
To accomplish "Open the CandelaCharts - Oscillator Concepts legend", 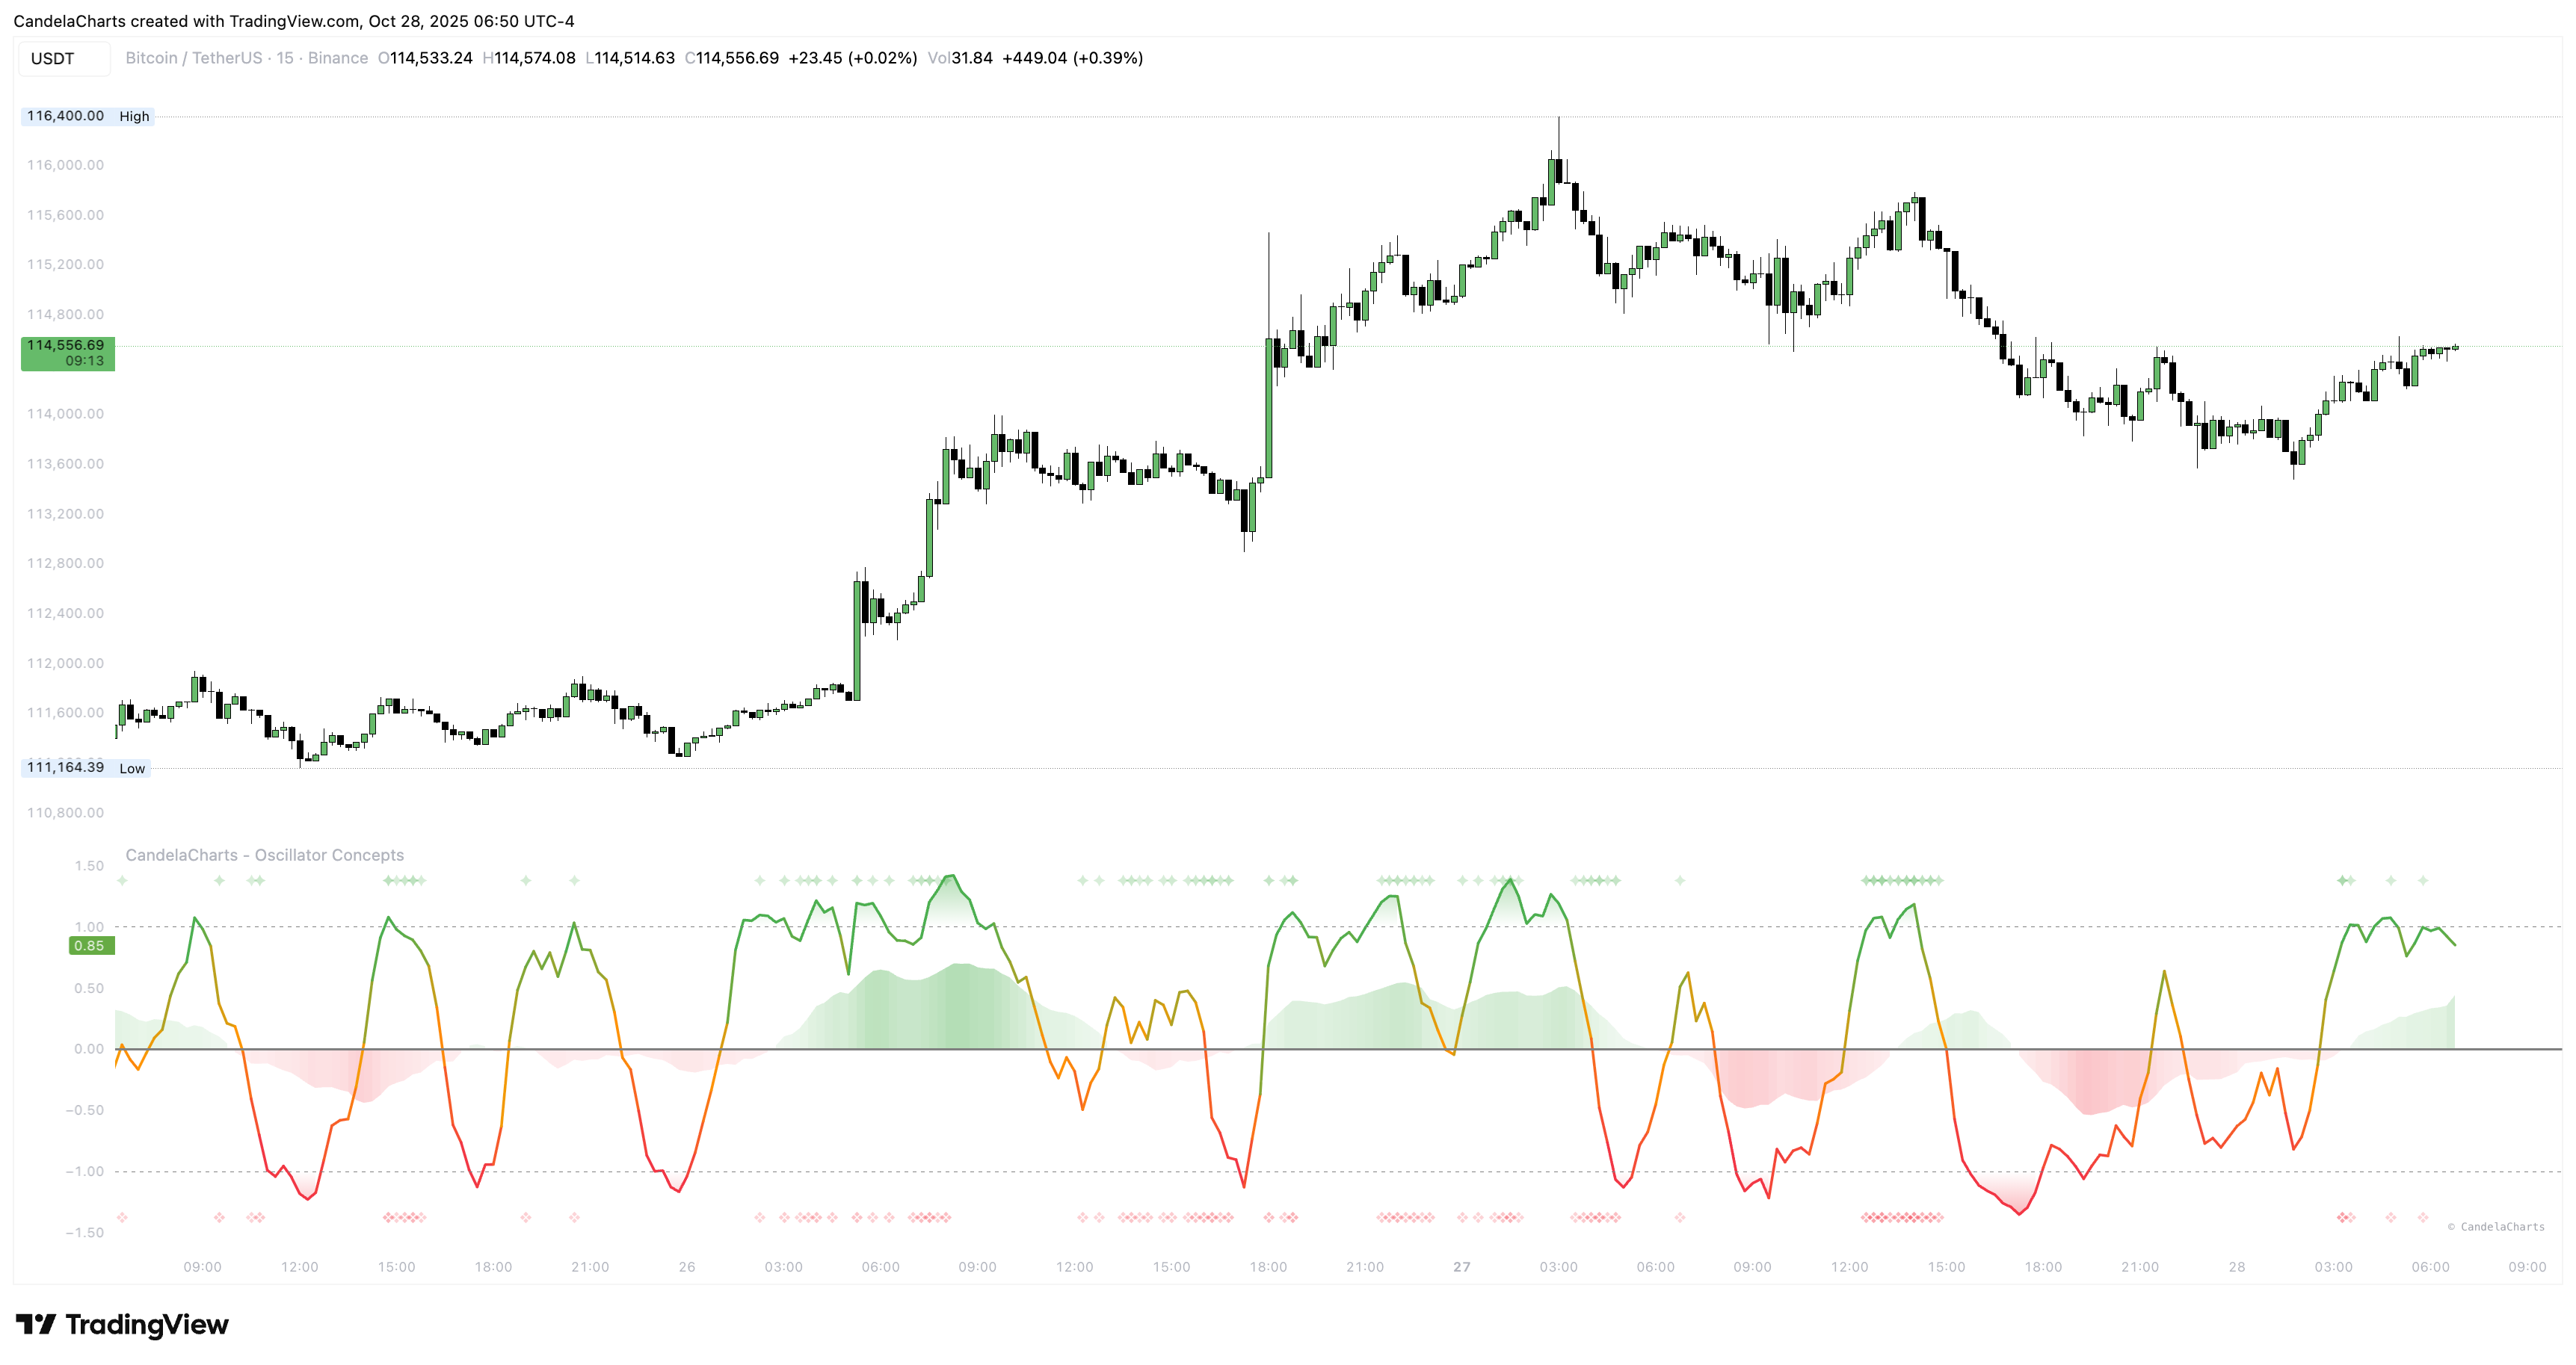I will coord(265,855).
